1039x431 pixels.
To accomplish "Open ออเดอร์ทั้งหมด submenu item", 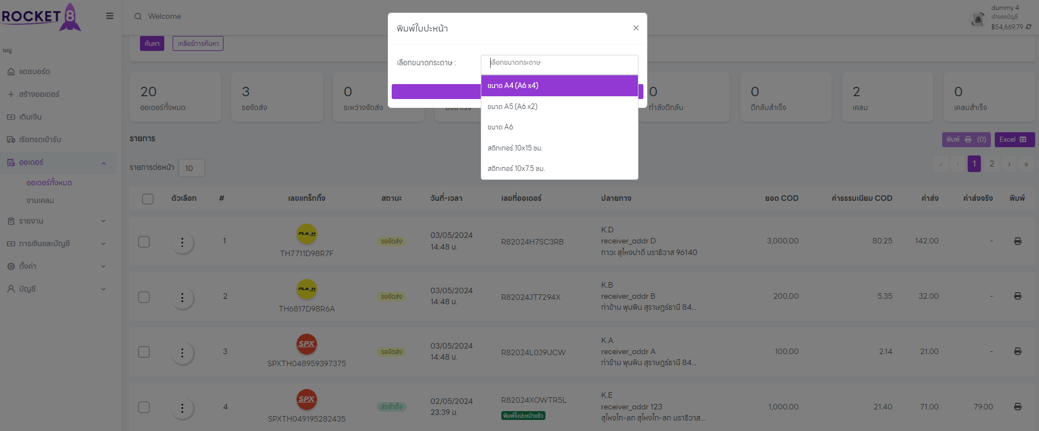I will (49, 183).
